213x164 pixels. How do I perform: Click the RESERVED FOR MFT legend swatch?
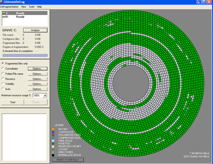pyautogui.click(x=53, y=146)
